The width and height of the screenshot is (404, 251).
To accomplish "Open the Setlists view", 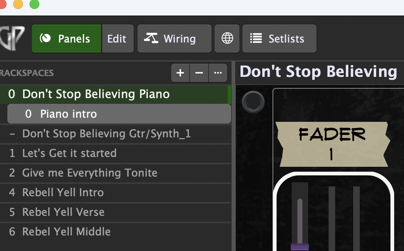I will tap(279, 39).
